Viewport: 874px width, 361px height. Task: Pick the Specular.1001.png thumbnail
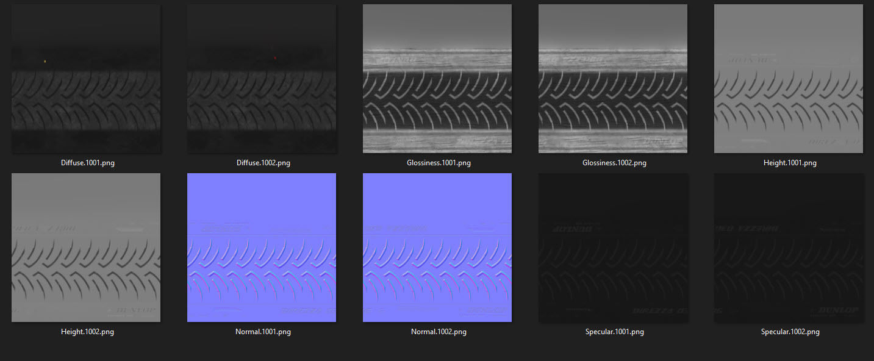click(x=613, y=248)
